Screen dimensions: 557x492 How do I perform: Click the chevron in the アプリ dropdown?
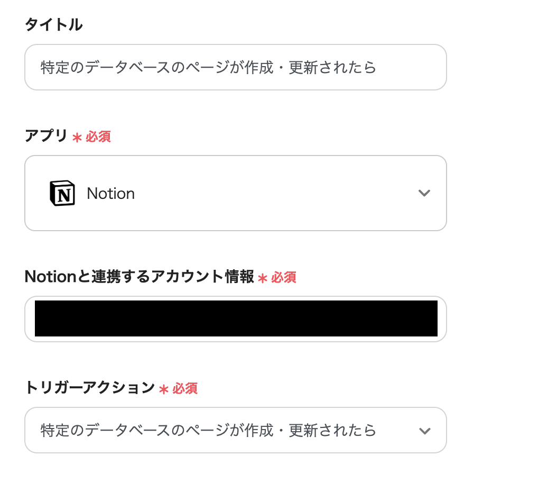click(x=424, y=193)
